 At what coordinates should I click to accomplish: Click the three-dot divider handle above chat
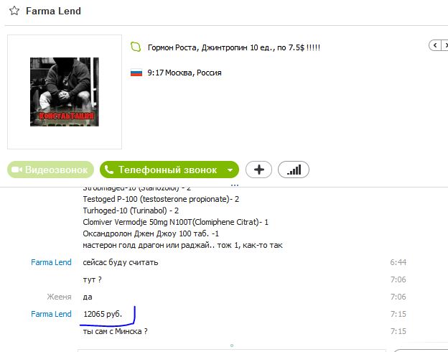(235, 185)
